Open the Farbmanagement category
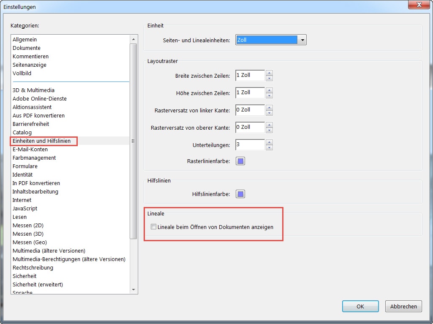The width and height of the screenshot is (433, 324). pos(34,158)
